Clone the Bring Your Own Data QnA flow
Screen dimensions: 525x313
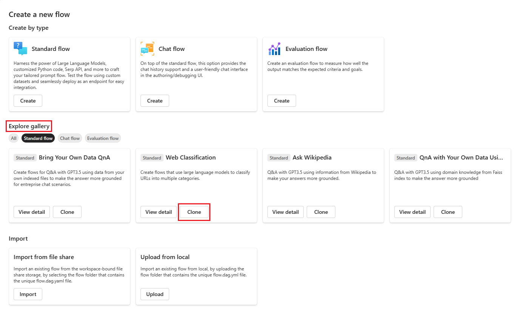[67, 212]
